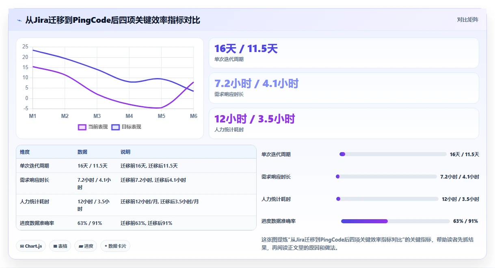Click the M3 axis label on chart
The width and height of the screenshot is (495, 268).
tap(97, 116)
